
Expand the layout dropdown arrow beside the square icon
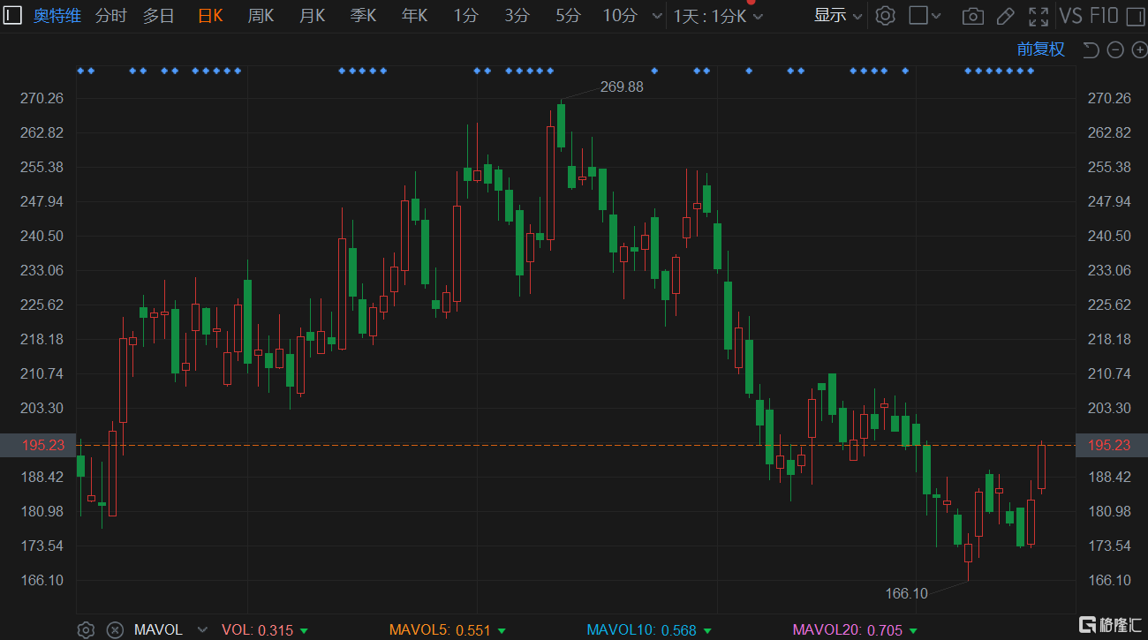(937, 16)
